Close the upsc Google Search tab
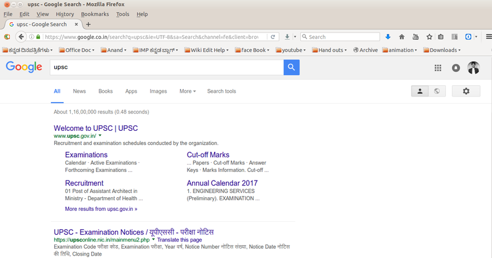The width and height of the screenshot is (492, 258). pos(76,24)
